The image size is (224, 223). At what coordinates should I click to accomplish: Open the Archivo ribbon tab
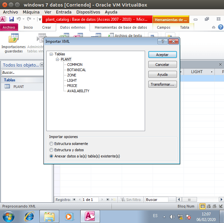tap(9, 27)
